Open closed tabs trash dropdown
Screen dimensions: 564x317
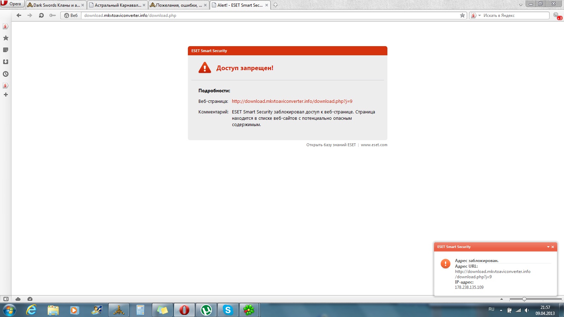[x=521, y=5]
